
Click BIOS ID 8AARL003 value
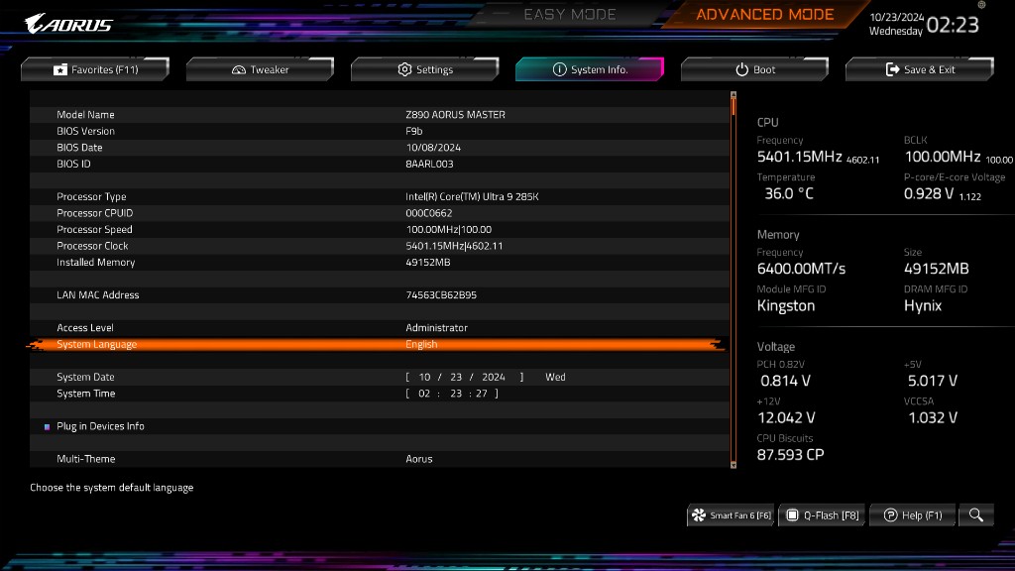(x=429, y=164)
